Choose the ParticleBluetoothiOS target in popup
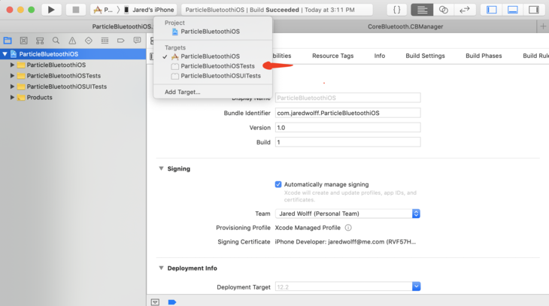This screenshot has height=306, width=549. [x=210, y=56]
